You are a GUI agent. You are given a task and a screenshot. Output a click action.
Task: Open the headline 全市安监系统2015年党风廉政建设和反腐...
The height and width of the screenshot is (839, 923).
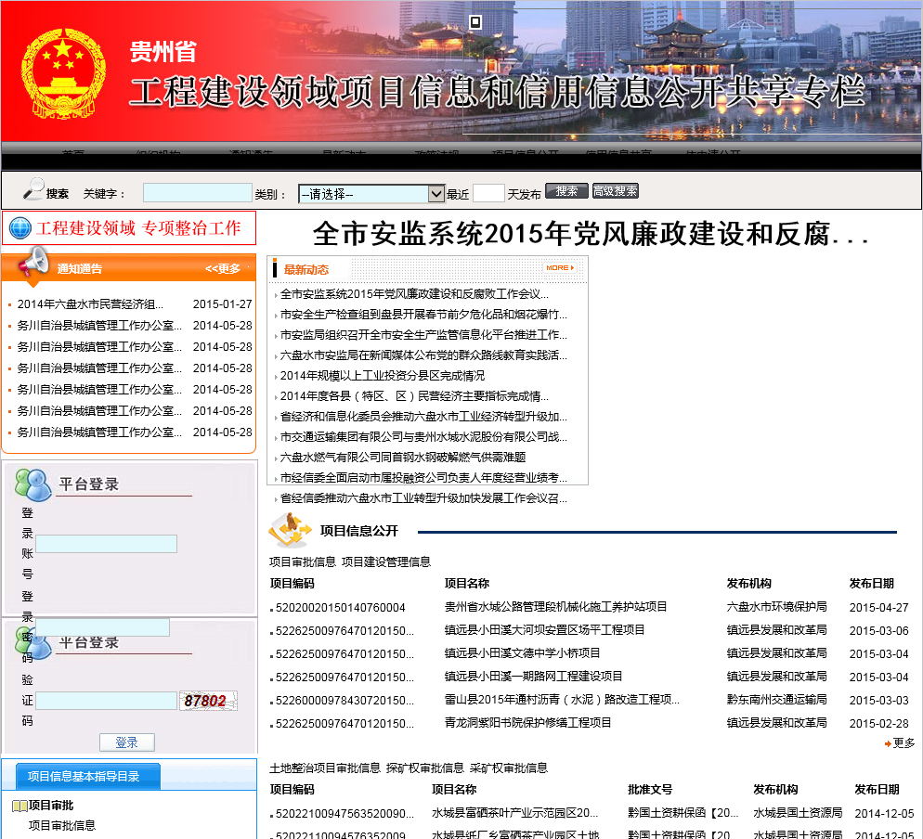[591, 234]
